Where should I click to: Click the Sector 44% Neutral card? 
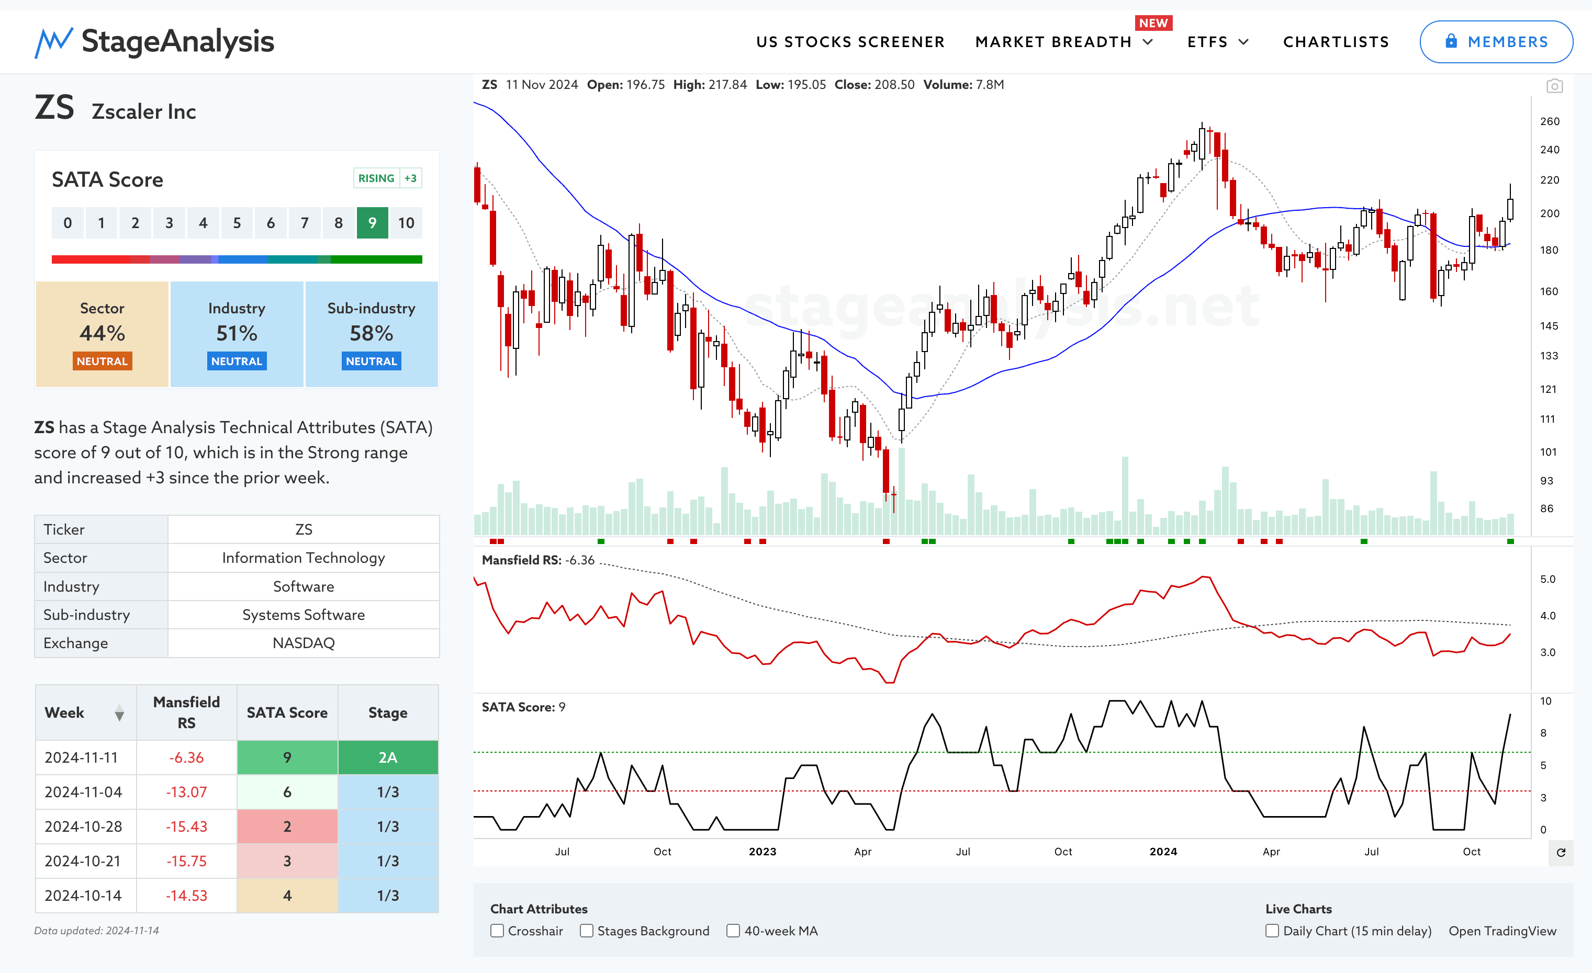tap(102, 334)
